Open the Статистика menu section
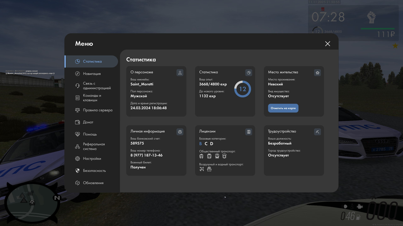 pyautogui.click(x=91, y=62)
